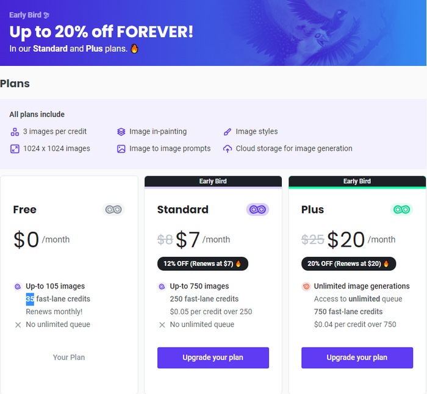Click the Plus plan green infinity badge
This screenshot has width=427, height=394.
pyautogui.click(x=401, y=209)
